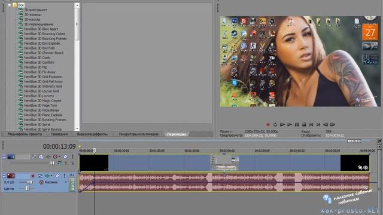This screenshot has height=215, width=383.
Task: Click audio automation gear next to Касание
Action: [x=41, y=182]
